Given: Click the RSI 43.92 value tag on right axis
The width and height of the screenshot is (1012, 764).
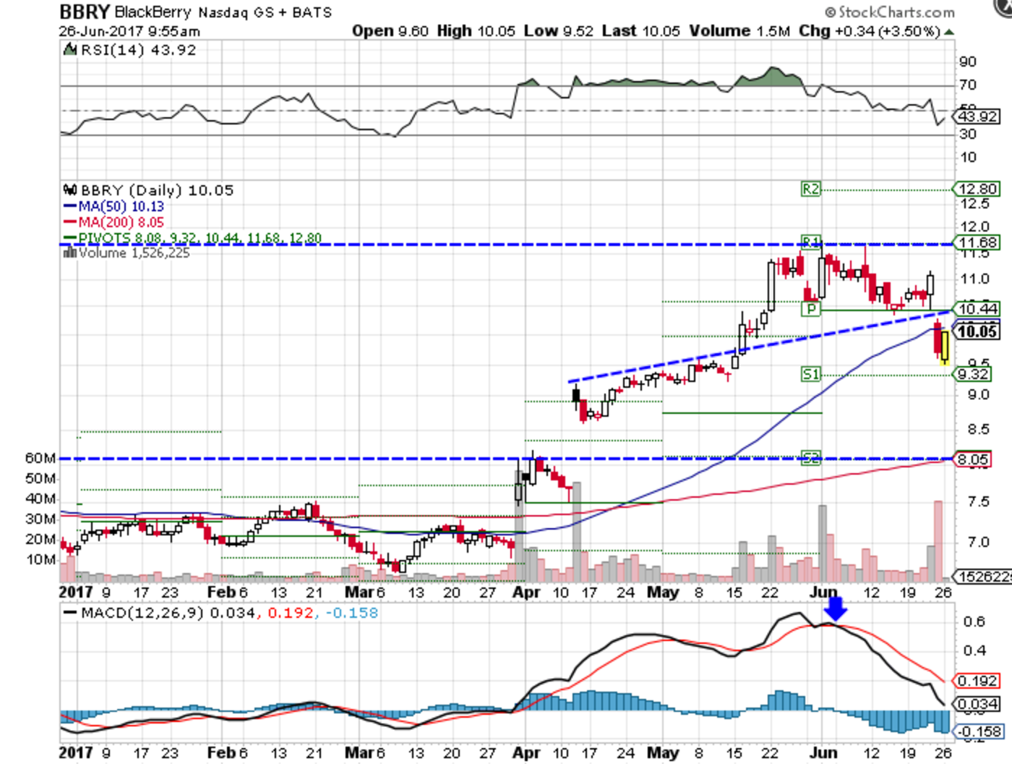Looking at the screenshot, I should 977,116.
